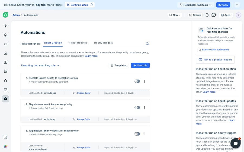Expand the Executing first matching rule dropdown

point(40,65)
